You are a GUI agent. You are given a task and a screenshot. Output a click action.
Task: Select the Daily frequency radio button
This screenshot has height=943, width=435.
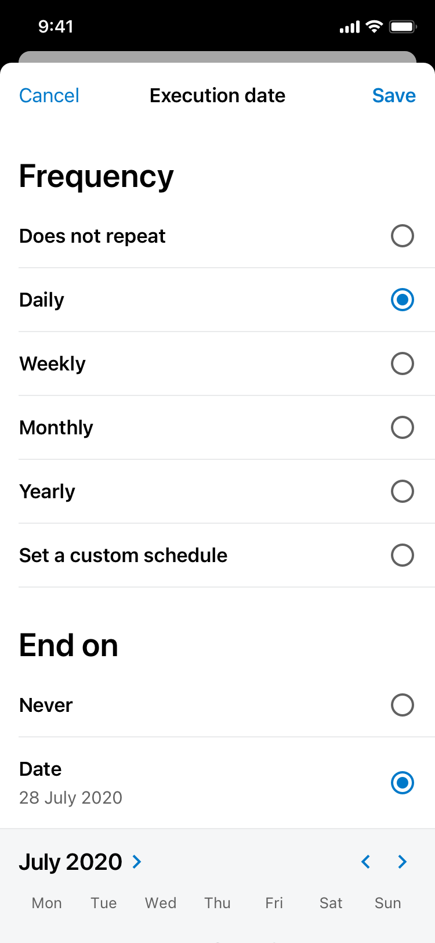pos(402,300)
